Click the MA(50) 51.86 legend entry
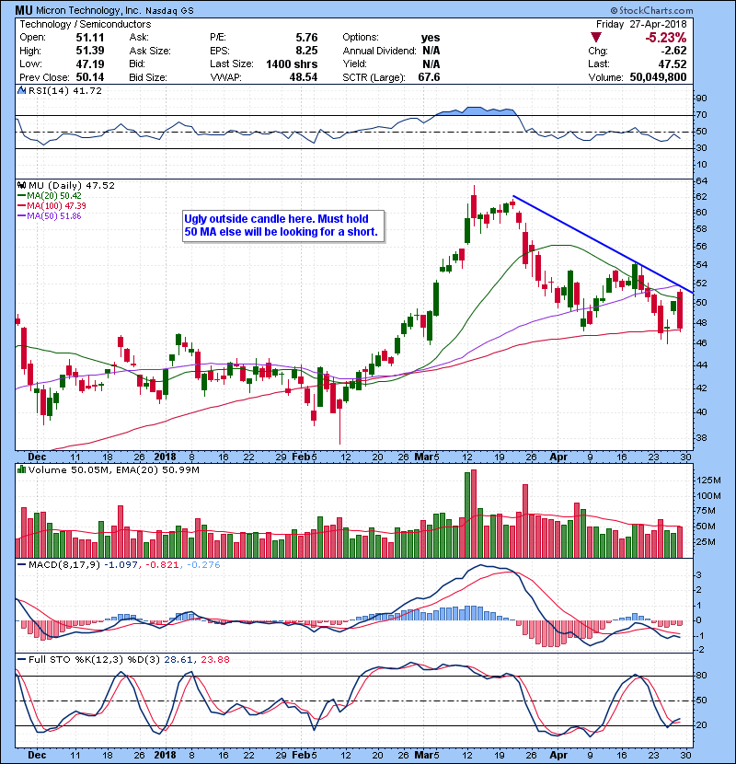The image size is (736, 764). 50,215
